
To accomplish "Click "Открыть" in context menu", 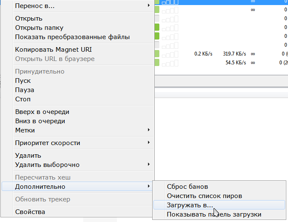I will [x=29, y=18].
